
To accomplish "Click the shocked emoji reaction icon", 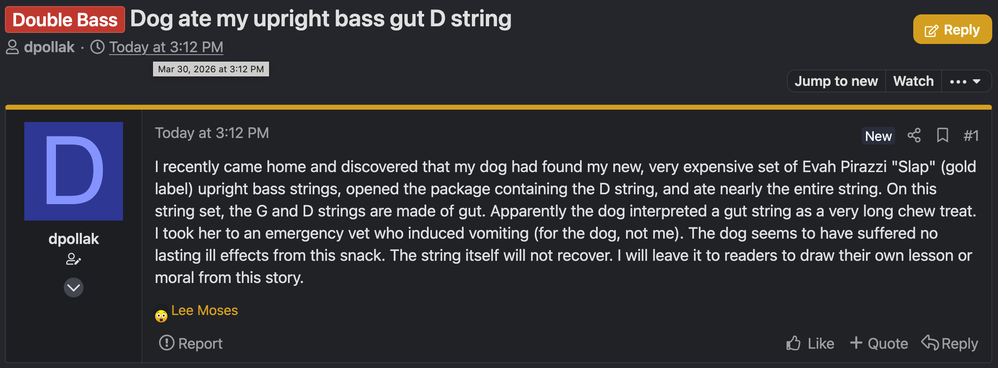I will click(161, 315).
